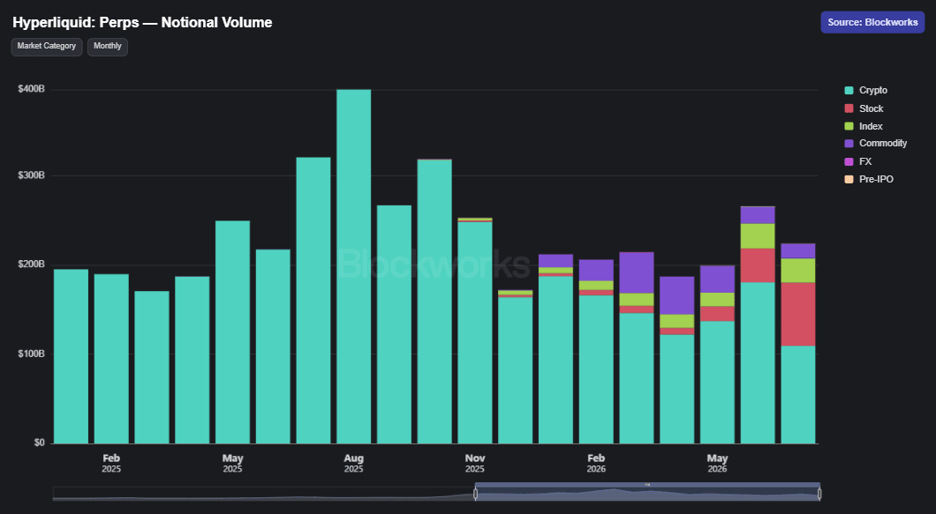Click the $100B axis label
Viewport: 936px width, 514px height.
point(31,354)
